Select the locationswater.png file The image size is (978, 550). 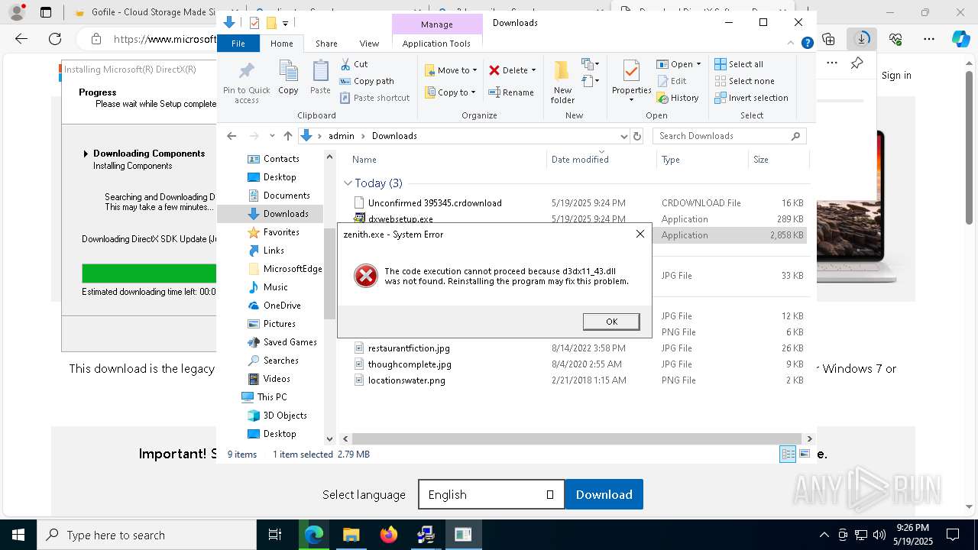tap(406, 380)
